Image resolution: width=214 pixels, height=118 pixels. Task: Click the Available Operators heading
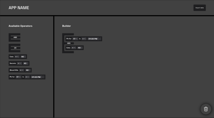point(20,26)
